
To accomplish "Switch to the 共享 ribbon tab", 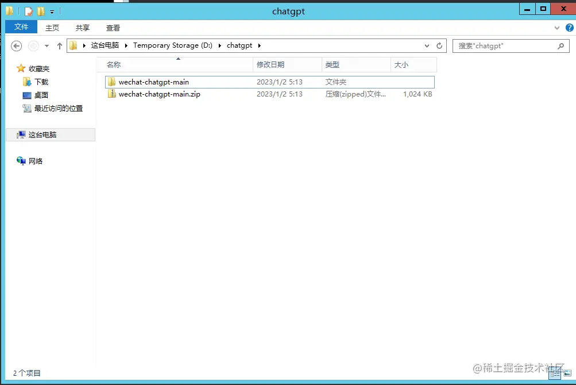I will (x=83, y=28).
